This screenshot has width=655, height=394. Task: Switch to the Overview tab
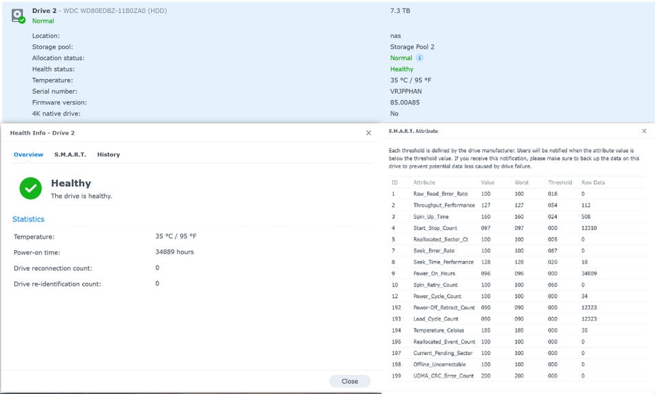click(29, 155)
